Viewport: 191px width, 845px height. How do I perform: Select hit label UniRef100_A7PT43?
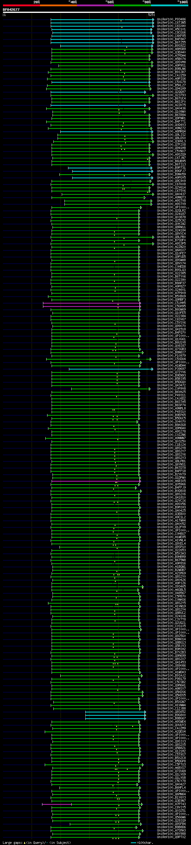171,804
